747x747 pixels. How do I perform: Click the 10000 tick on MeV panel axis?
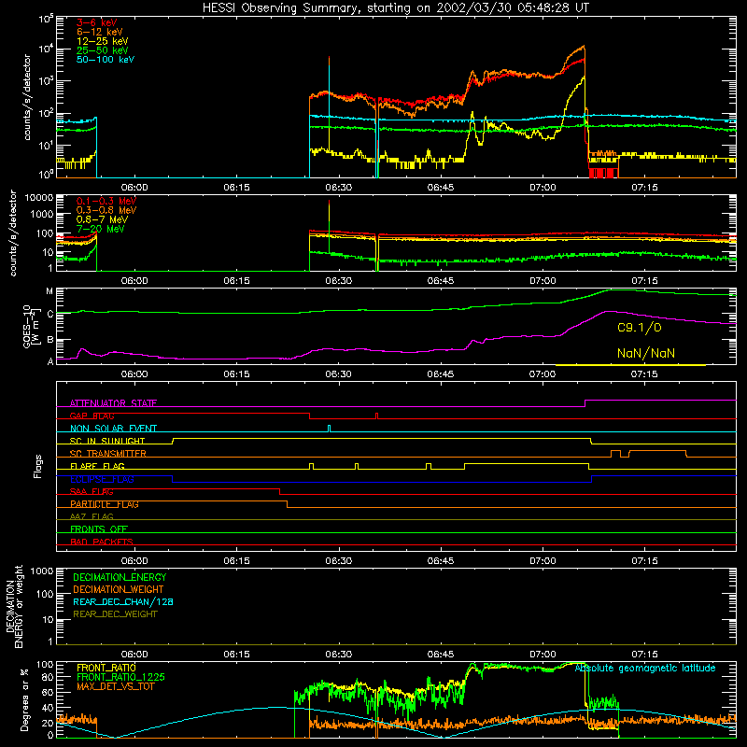pos(39,198)
